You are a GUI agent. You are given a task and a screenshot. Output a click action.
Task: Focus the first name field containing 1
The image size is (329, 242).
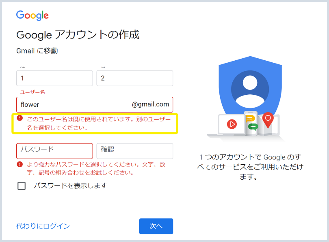click(x=54, y=78)
